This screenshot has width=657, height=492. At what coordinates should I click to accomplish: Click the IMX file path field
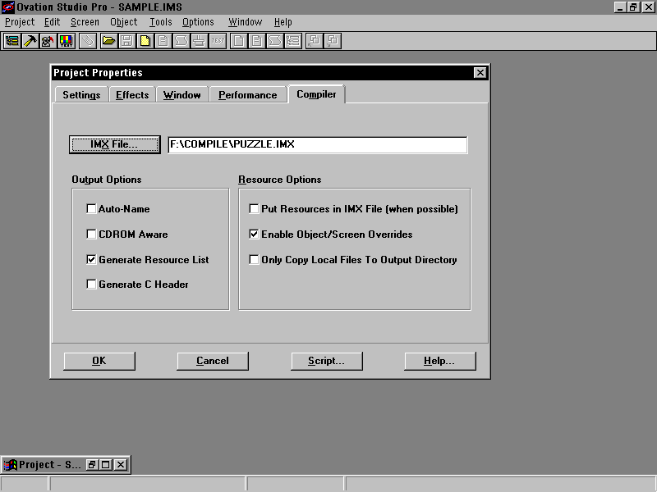tap(318, 145)
